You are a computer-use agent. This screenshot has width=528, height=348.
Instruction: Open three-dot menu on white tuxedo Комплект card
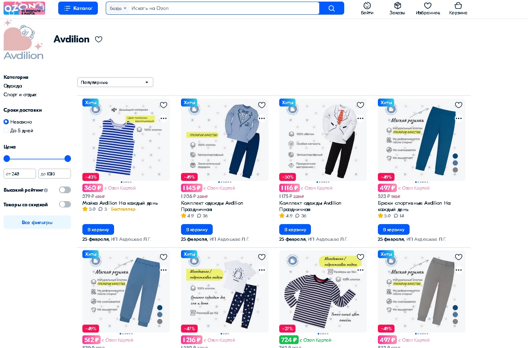[360, 118]
